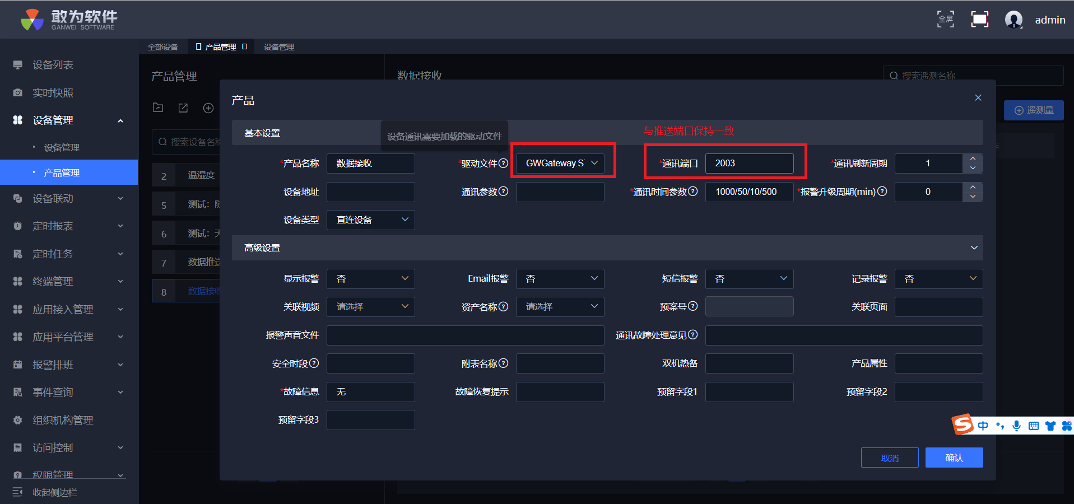Click the help icon next to 通讯参数
Image resolution: width=1074 pixels, height=504 pixels.
click(503, 192)
